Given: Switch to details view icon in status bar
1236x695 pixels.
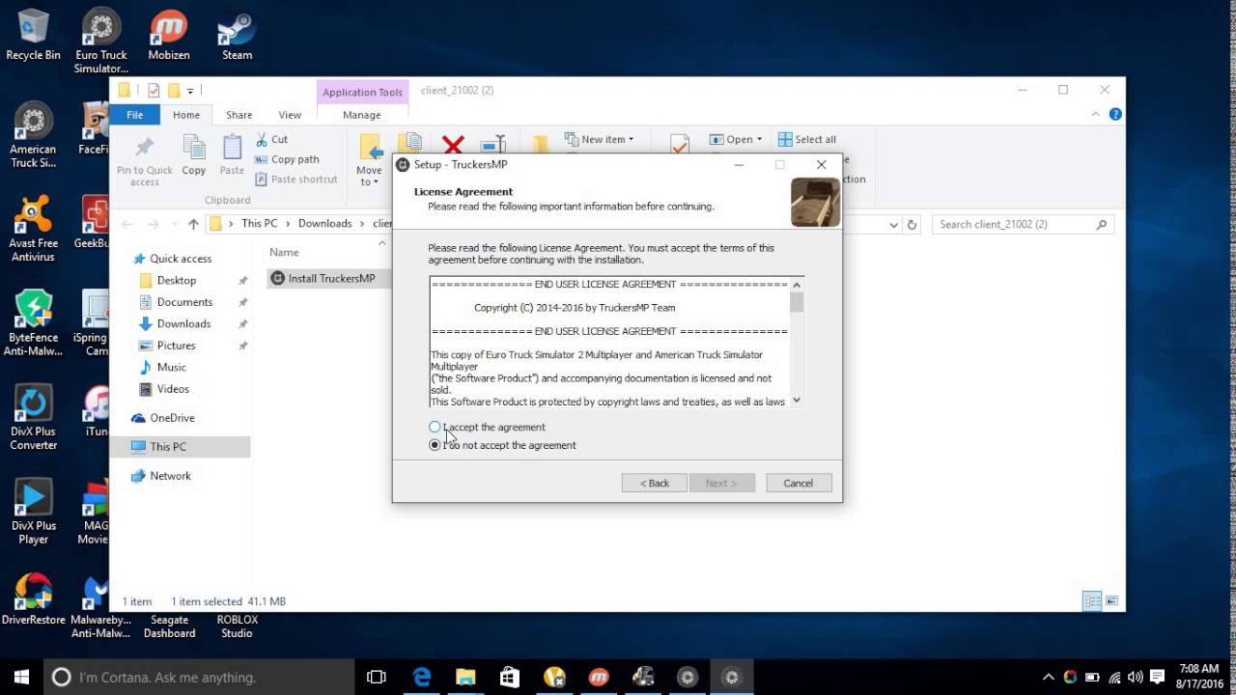Looking at the screenshot, I should [x=1092, y=601].
